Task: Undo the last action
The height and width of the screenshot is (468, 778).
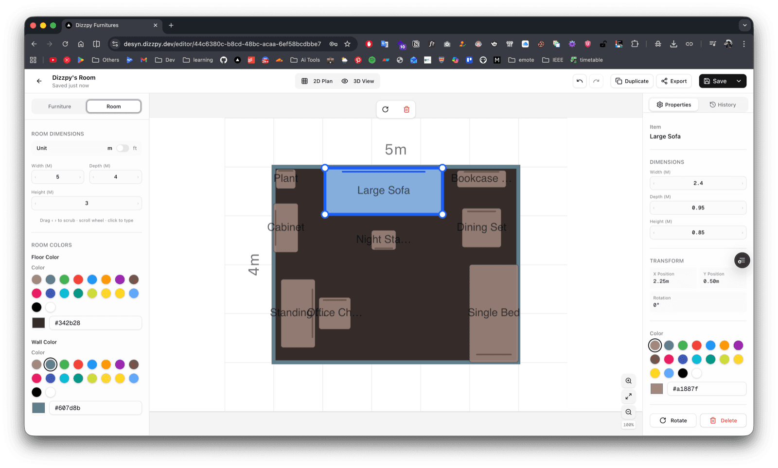Action: [x=580, y=81]
